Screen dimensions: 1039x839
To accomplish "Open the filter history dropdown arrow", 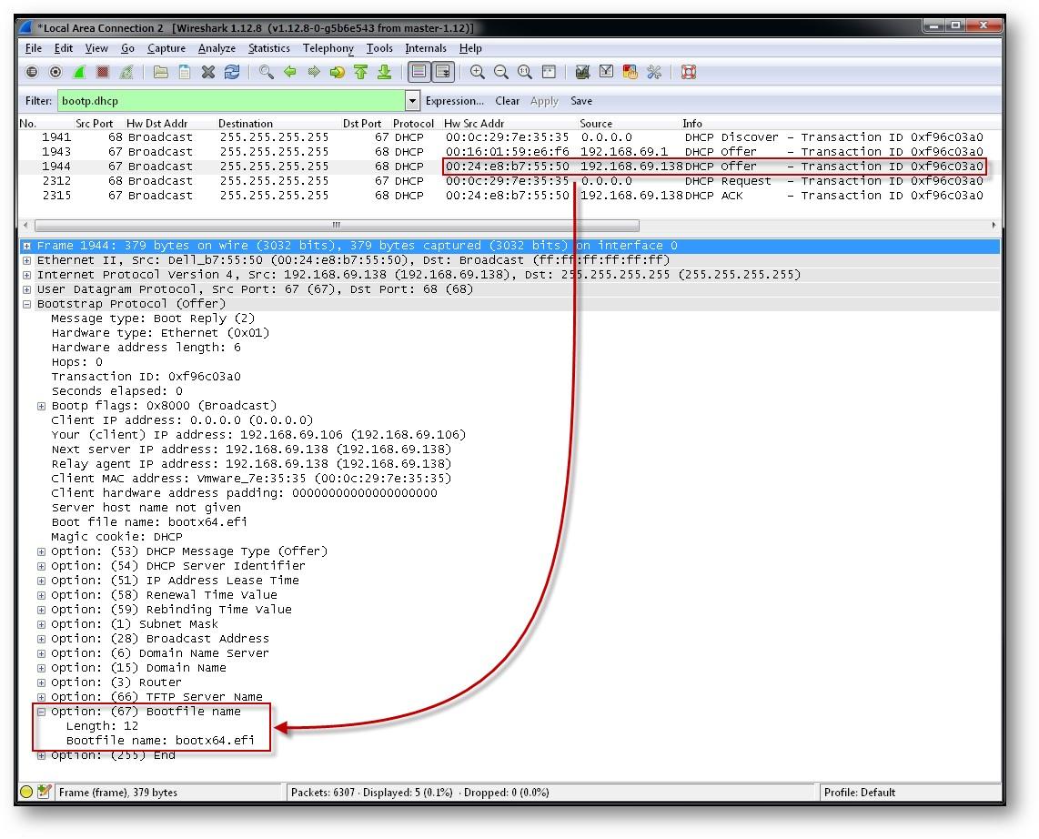I will click(x=413, y=101).
